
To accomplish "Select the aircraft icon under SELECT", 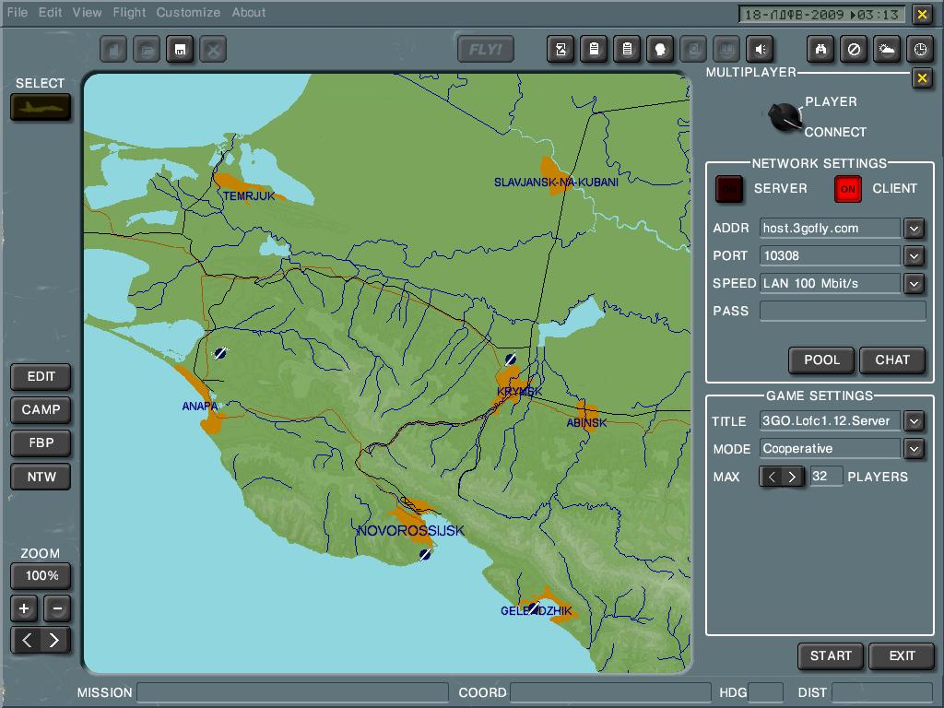I will (x=41, y=107).
